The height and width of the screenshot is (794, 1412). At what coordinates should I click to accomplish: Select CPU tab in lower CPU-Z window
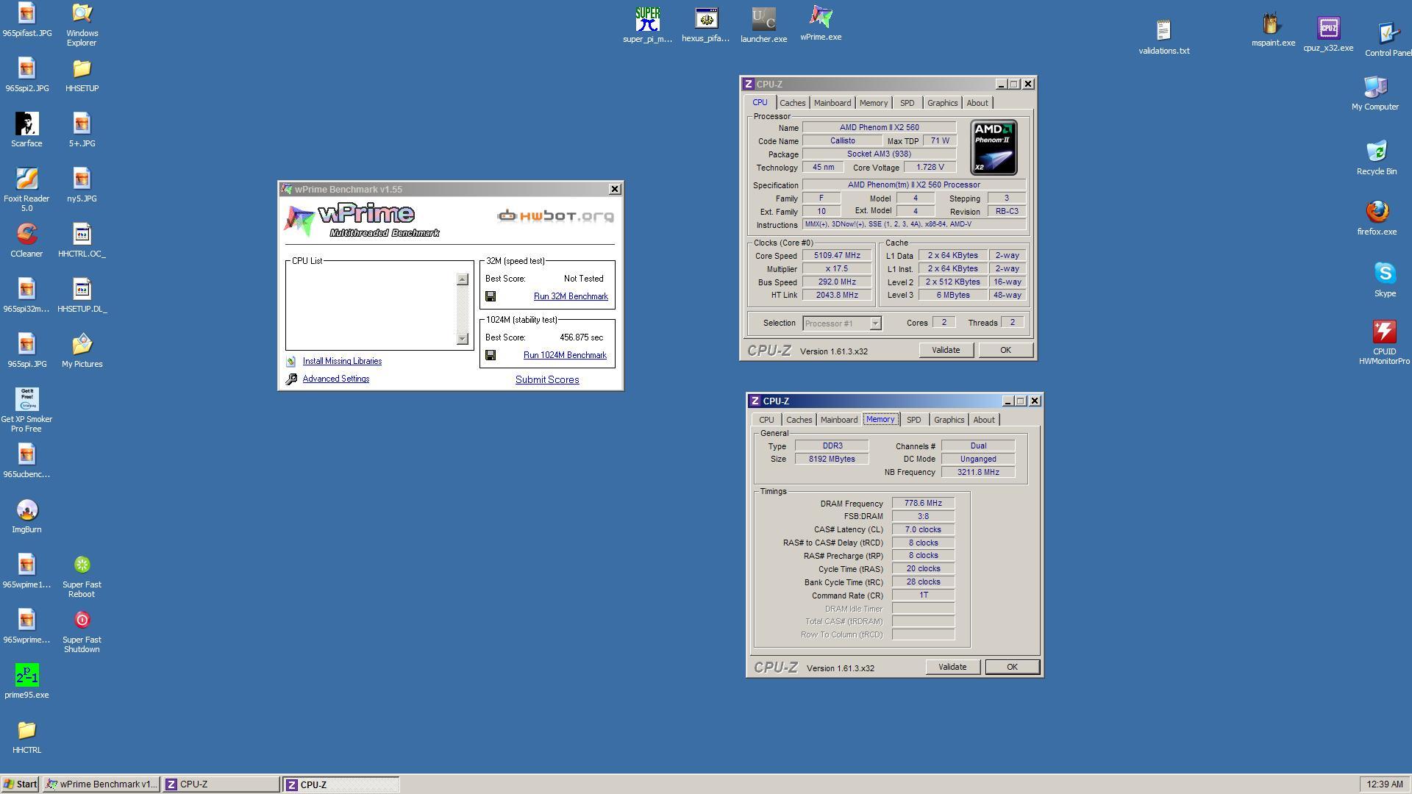tap(766, 420)
